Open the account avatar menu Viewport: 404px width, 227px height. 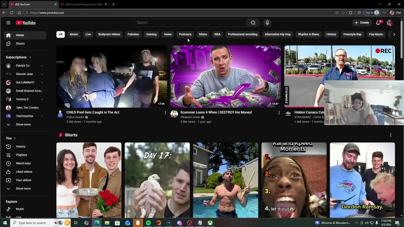(x=390, y=23)
